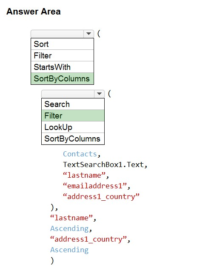
Task: Pick StartsWith option in first list
Action: [62, 67]
